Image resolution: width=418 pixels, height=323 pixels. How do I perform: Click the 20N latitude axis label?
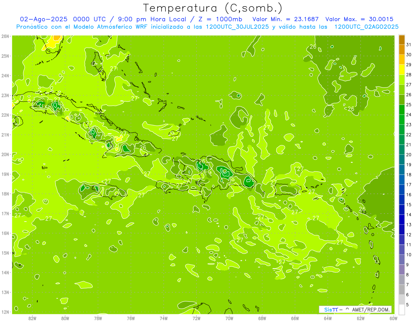point(5,154)
